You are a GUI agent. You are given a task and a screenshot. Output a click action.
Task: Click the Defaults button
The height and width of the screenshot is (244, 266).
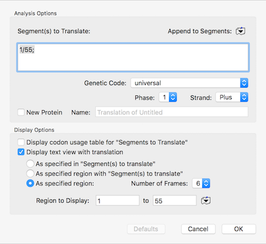tap(146, 229)
